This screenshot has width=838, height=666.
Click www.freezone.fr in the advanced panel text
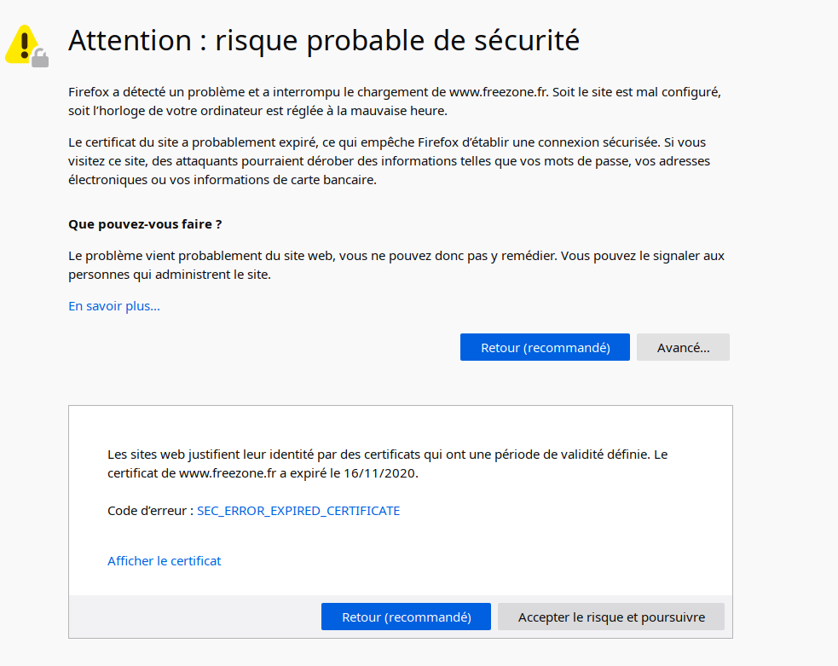(228, 473)
